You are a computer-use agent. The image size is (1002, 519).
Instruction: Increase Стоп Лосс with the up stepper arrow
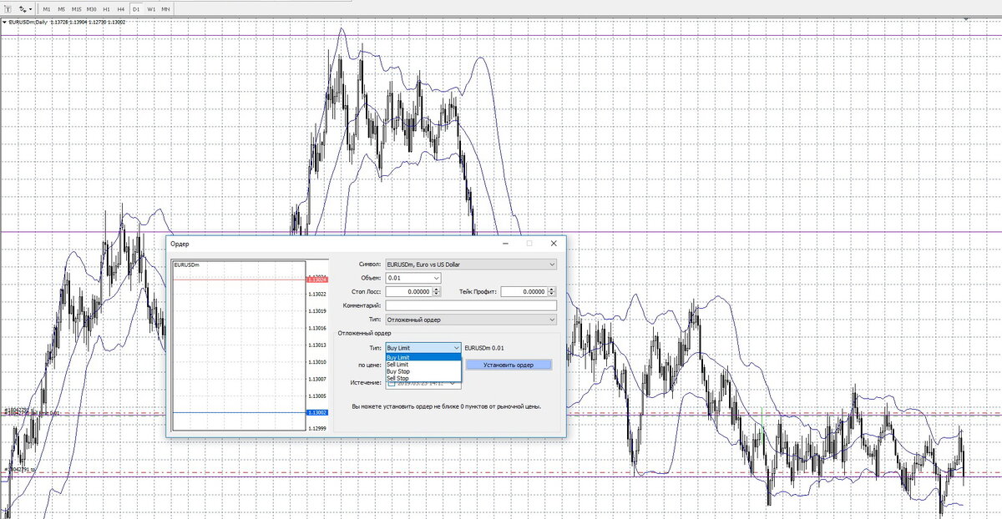pyautogui.click(x=437, y=289)
